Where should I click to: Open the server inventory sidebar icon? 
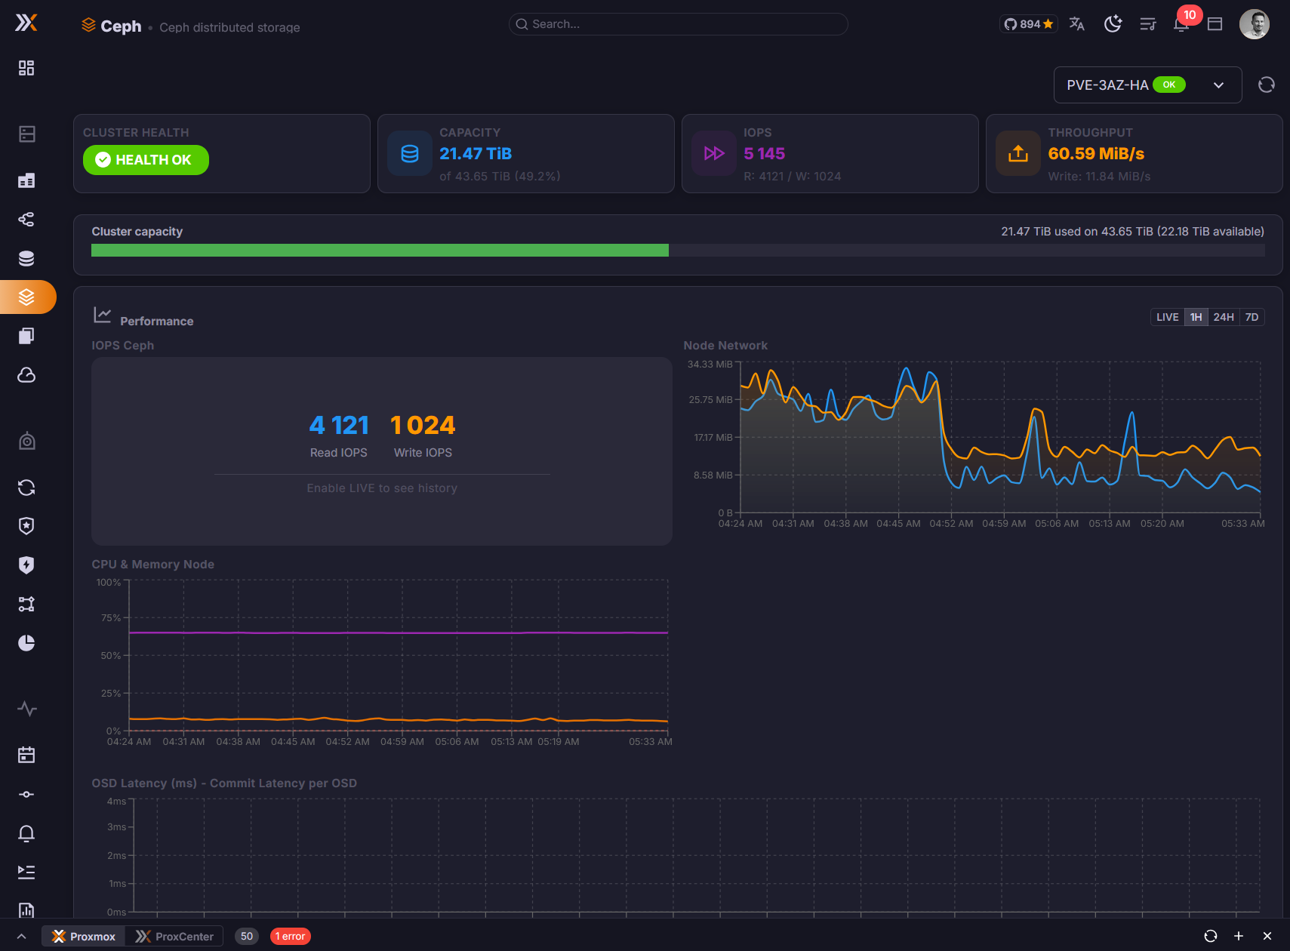coord(26,134)
